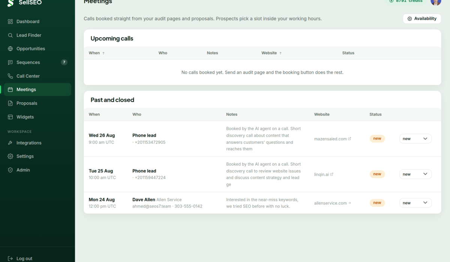This screenshot has width=450, height=262.
Task: Click the Meetings calendar icon
Action: (x=10, y=89)
